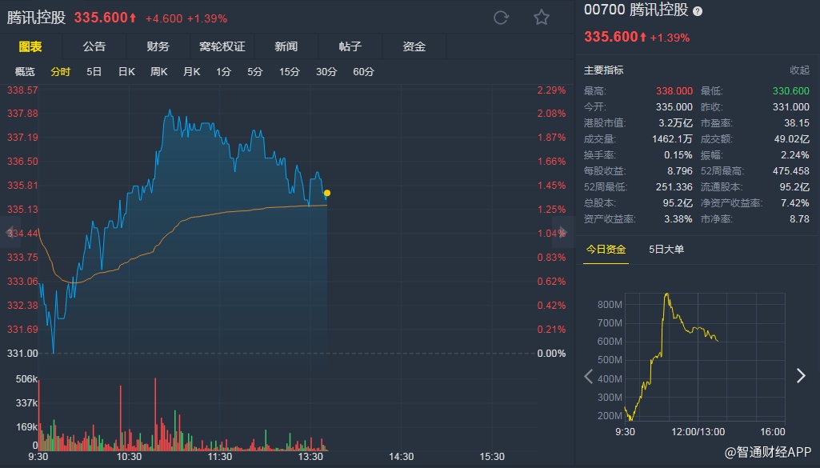Click the refresh icon
The width and height of the screenshot is (820, 468).
coord(502,18)
